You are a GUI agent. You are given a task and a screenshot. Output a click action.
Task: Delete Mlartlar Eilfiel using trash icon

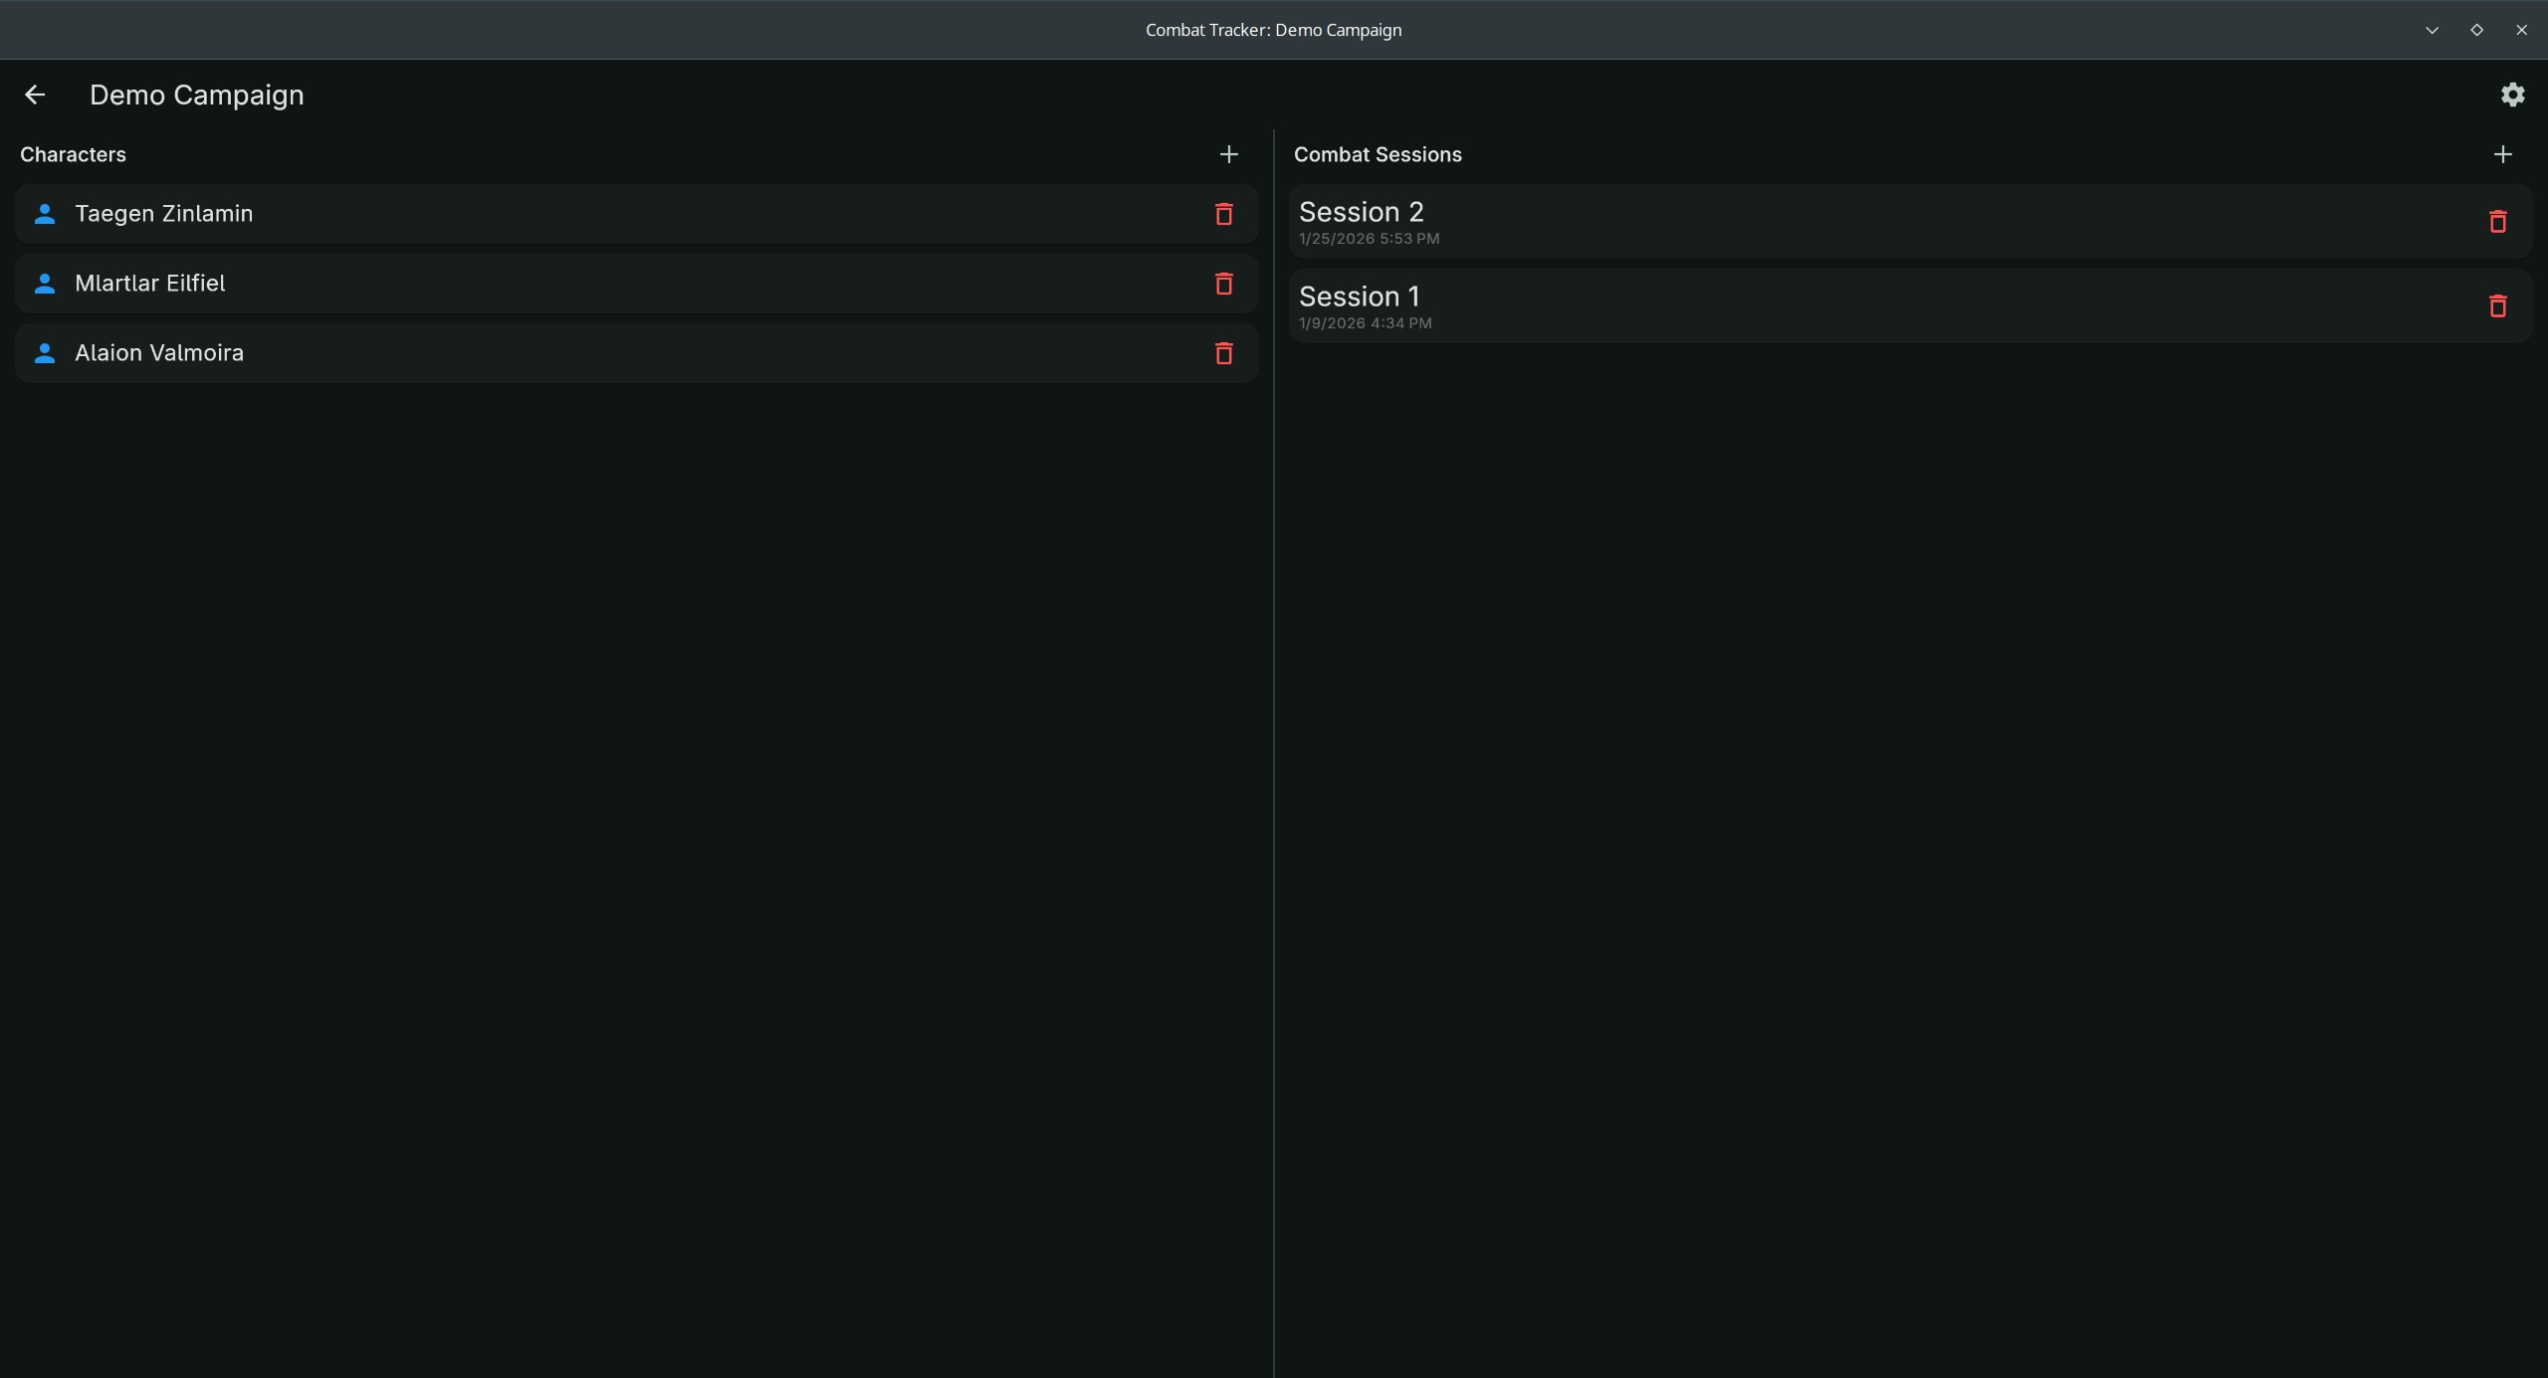pyautogui.click(x=1224, y=284)
